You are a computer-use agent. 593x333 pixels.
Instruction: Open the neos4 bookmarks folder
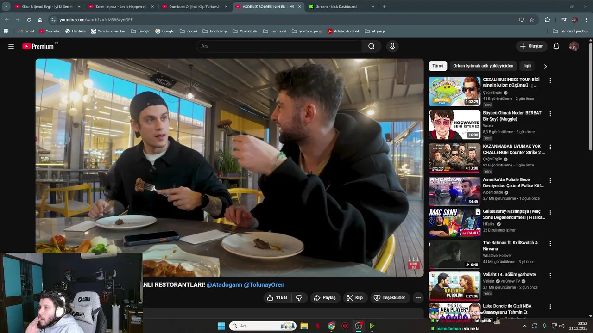click(188, 31)
